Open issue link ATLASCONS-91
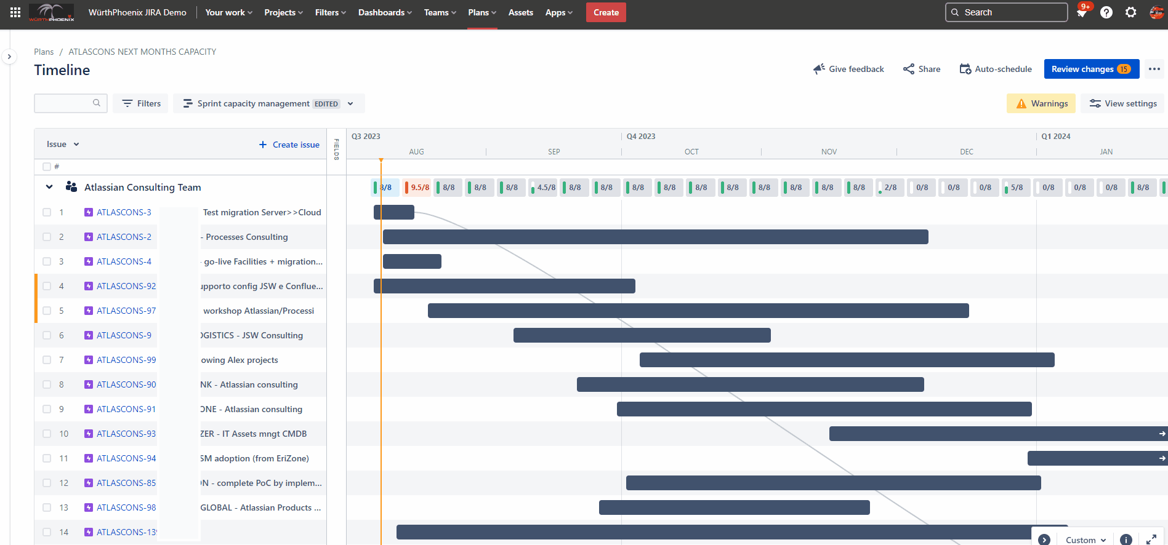The height and width of the screenshot is (545, 1168). pos(126,409)
